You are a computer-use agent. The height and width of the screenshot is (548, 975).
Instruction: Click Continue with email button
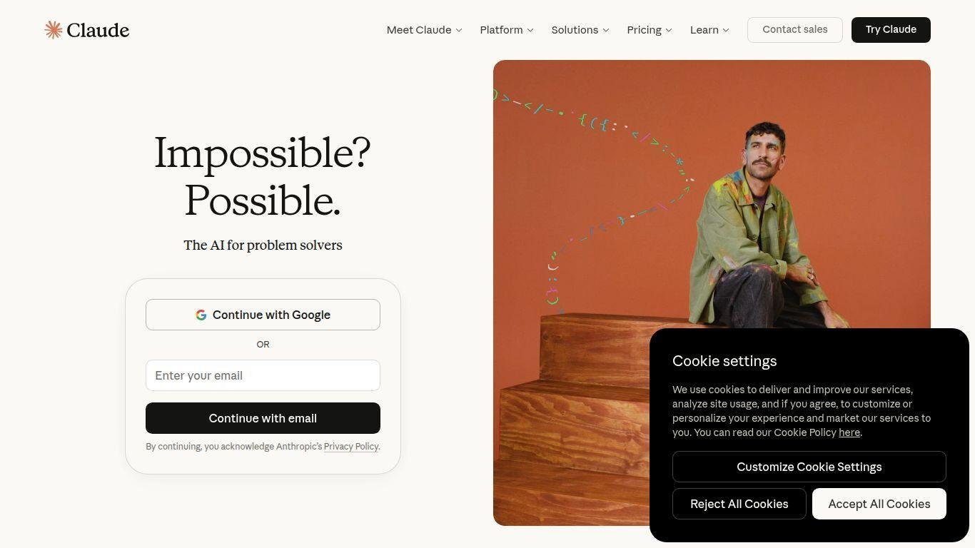(x=263, y=418)
